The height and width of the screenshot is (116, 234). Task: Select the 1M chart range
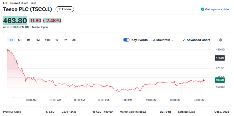coord(28,40)
